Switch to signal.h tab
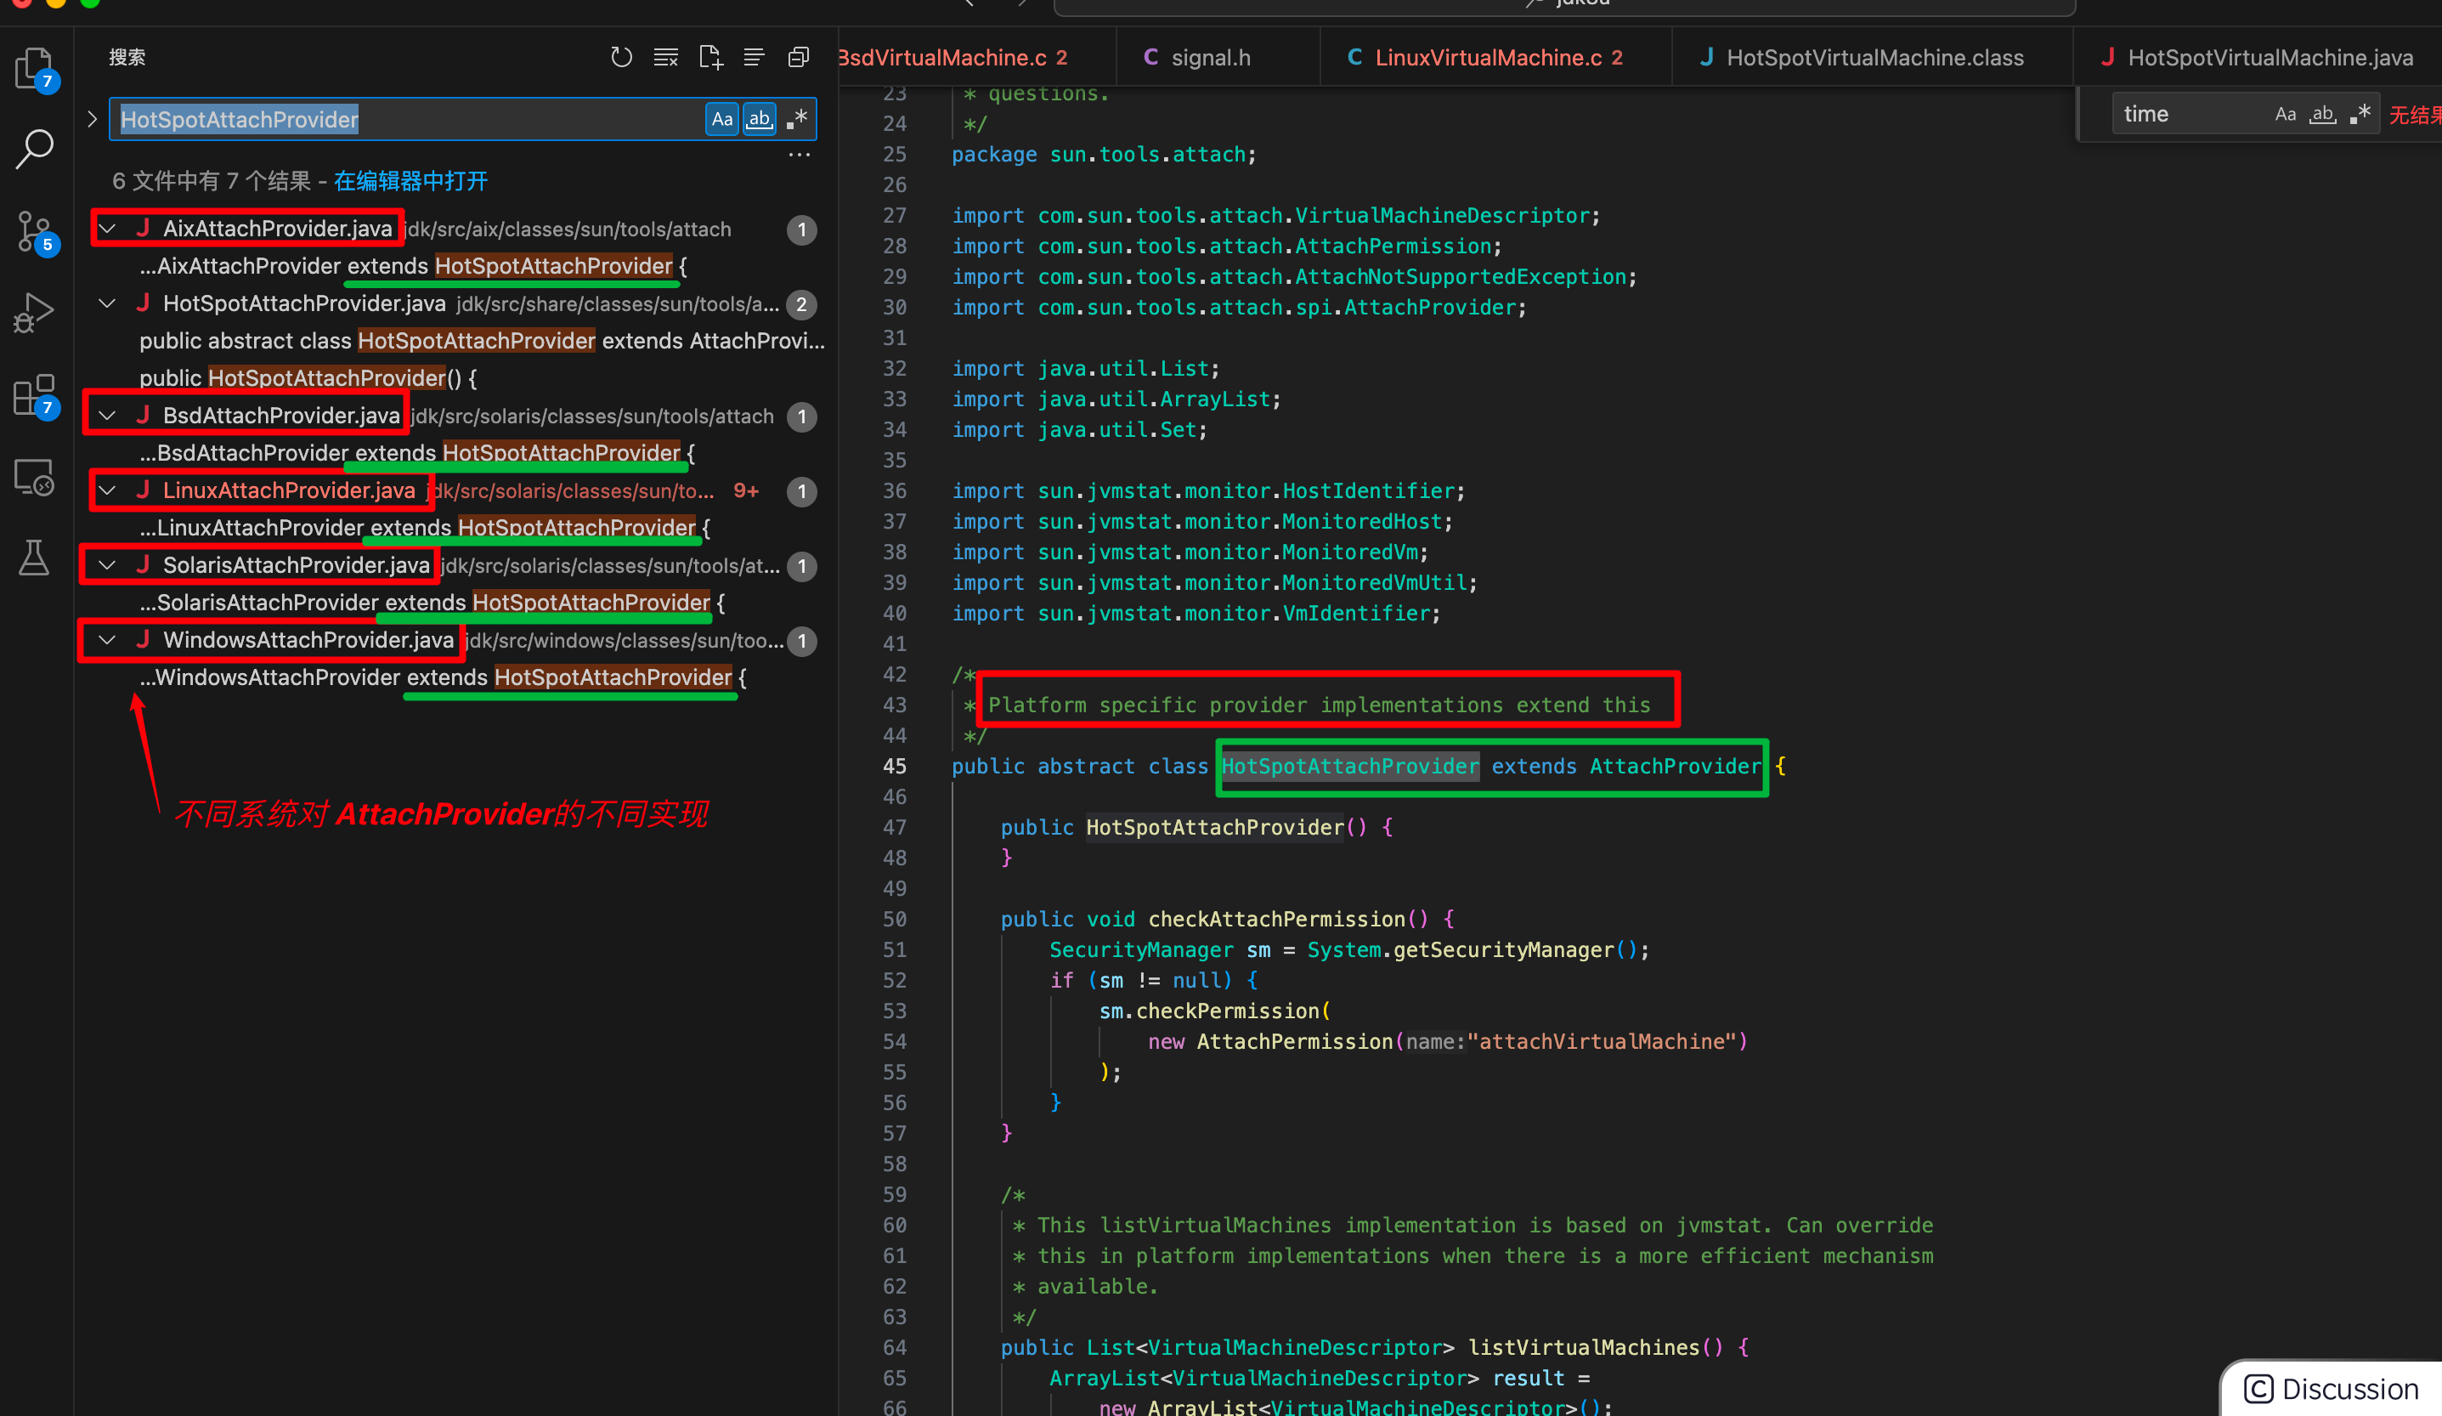 tap(1217, 57)
